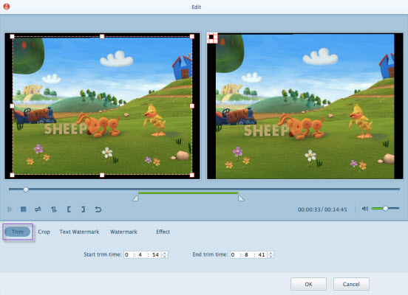Click End trim time minutes field
This screenshot has width=408, height=295.
[247, 254]
